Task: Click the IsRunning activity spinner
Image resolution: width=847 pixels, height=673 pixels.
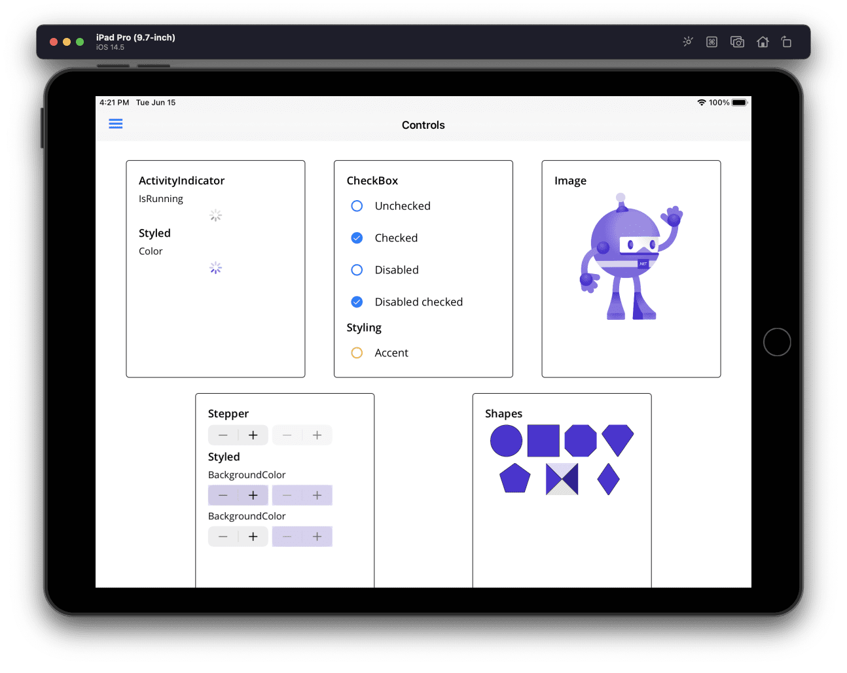Action: 216,216
